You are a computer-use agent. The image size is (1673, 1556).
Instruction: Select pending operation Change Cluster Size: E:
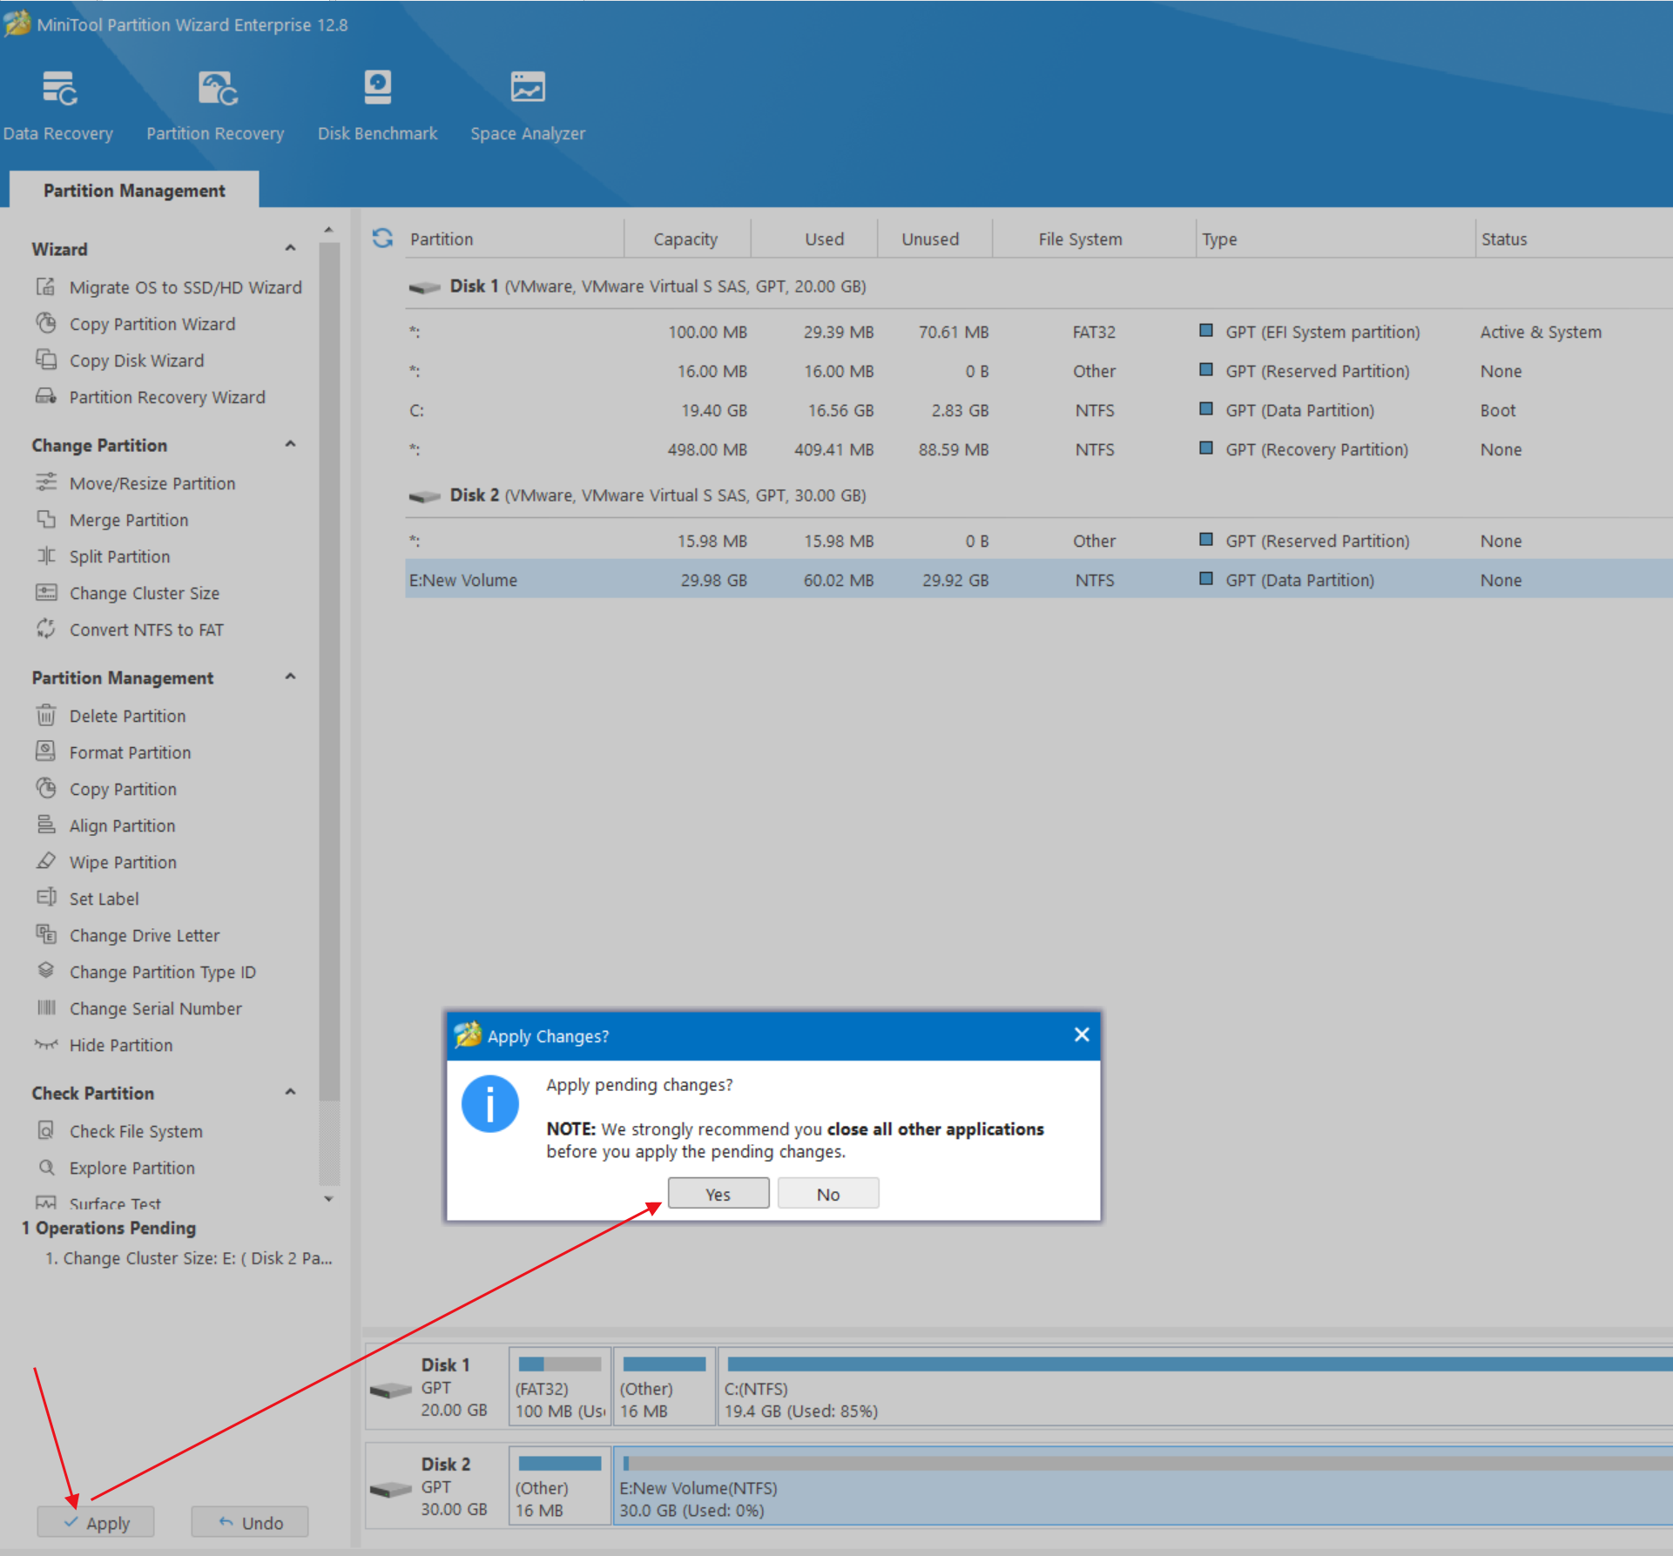coord(188,1258)
